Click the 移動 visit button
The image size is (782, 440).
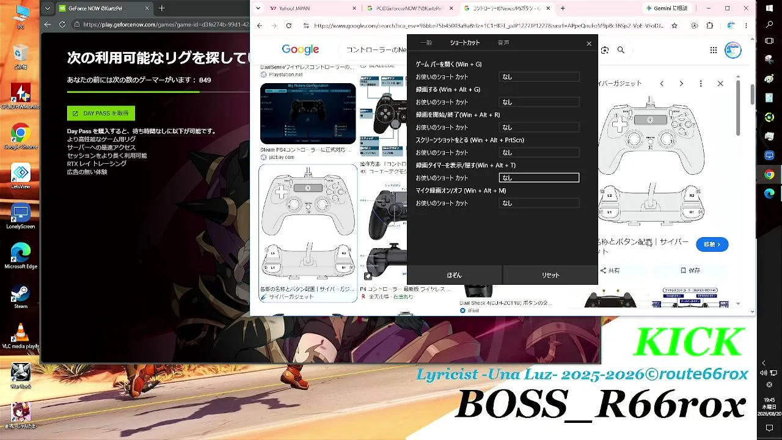click(712, 244)
